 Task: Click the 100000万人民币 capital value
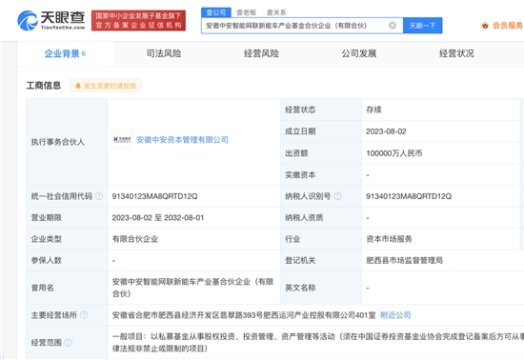(394, 153)
